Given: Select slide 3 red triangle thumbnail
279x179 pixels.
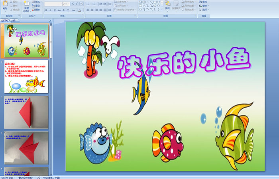Looking at the screenshot, I should point(26,112).
